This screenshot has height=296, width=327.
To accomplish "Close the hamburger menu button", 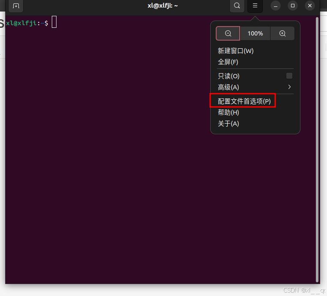I will [255, 6].
